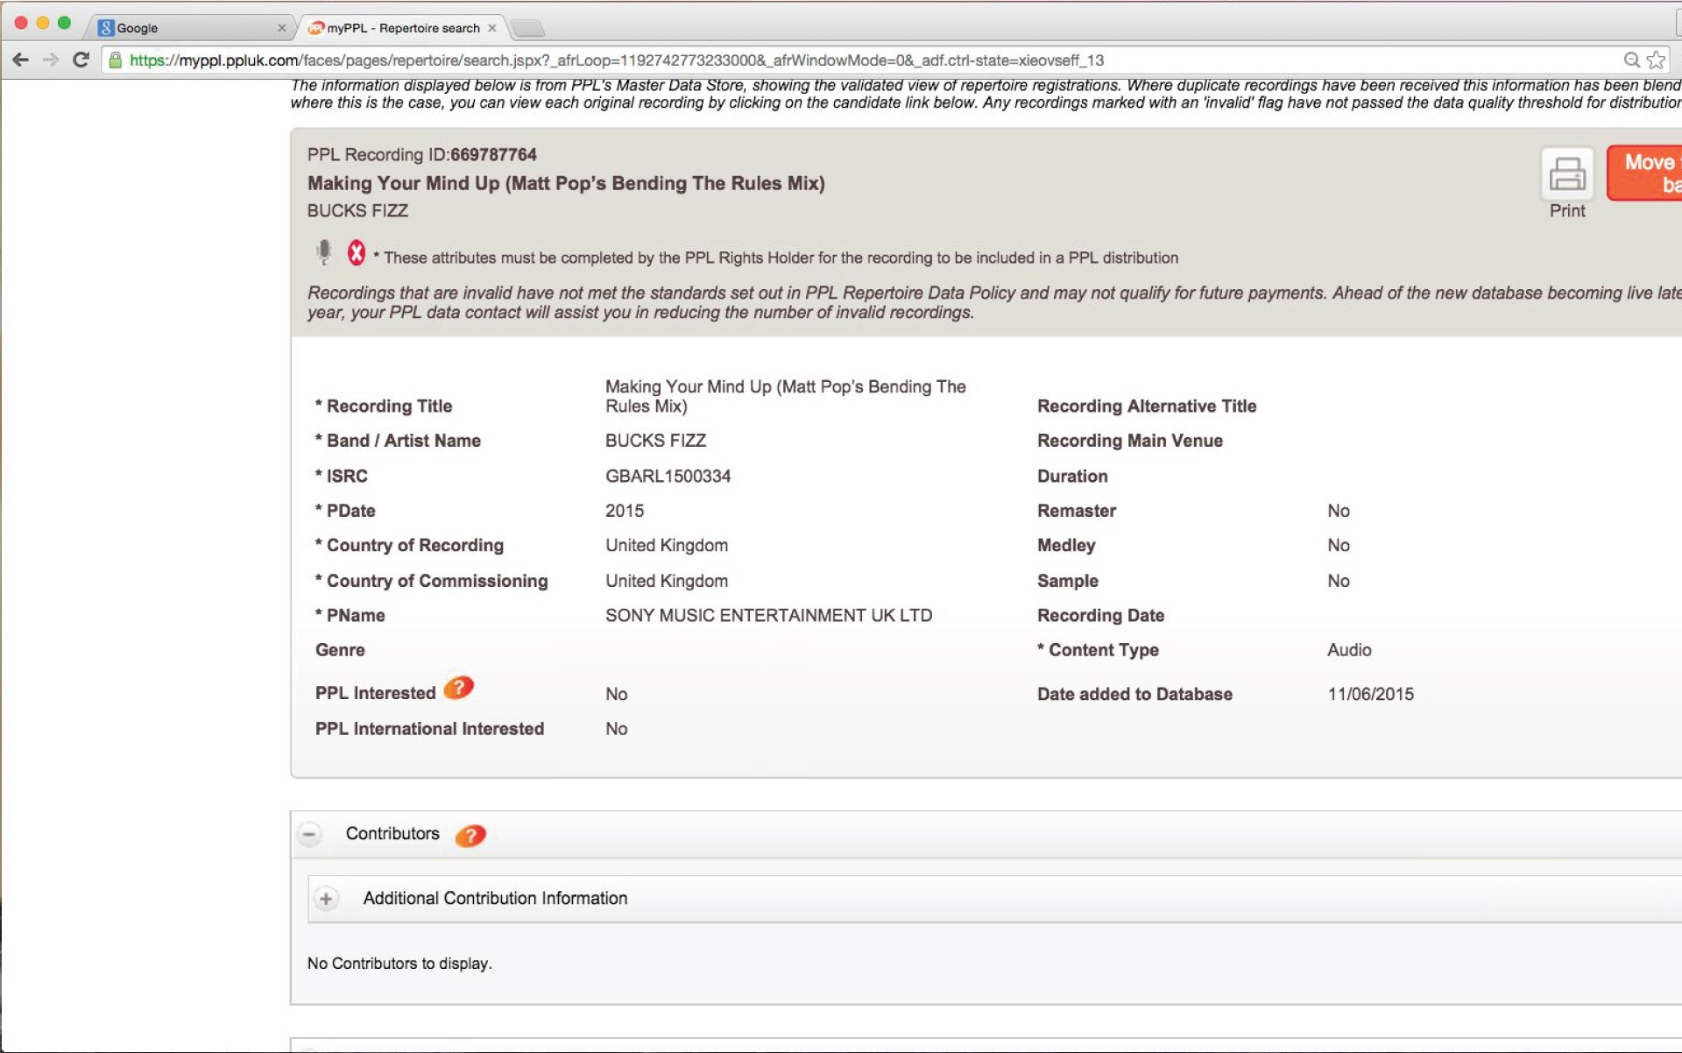Screen dimensions: 1682x1053
Task: Click the magnifier zoom icon in address bar
Action: [x=1631, y=60]
